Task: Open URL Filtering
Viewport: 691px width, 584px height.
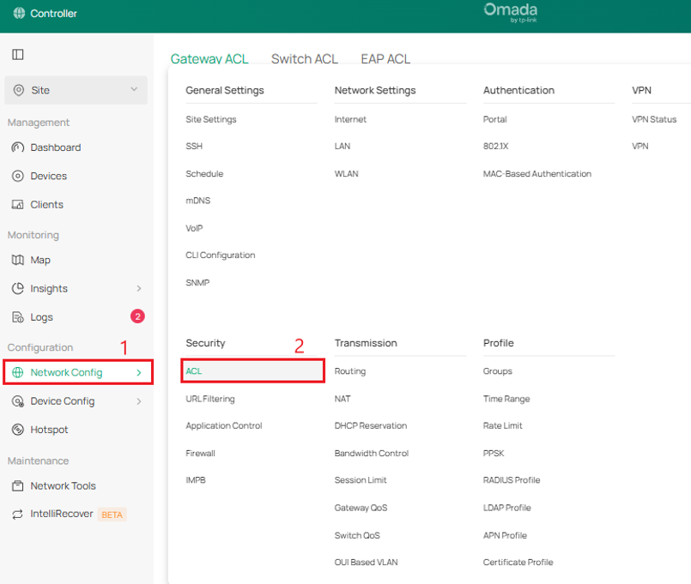Action: point(210,399)
